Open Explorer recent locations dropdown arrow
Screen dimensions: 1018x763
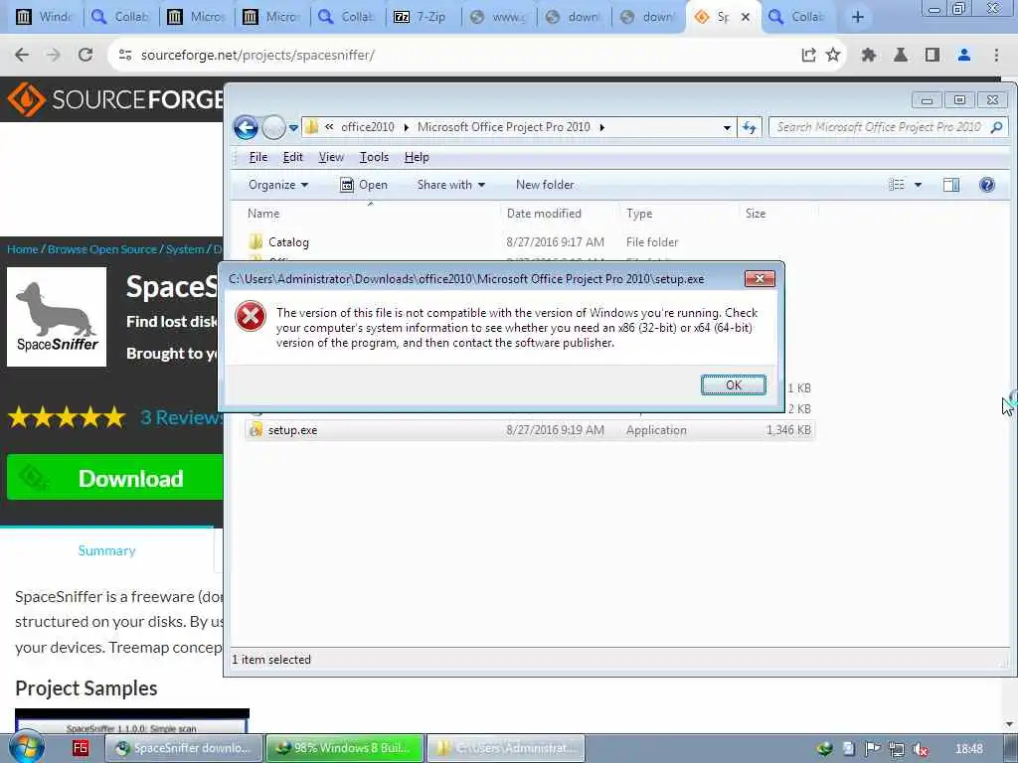[293, 128]
